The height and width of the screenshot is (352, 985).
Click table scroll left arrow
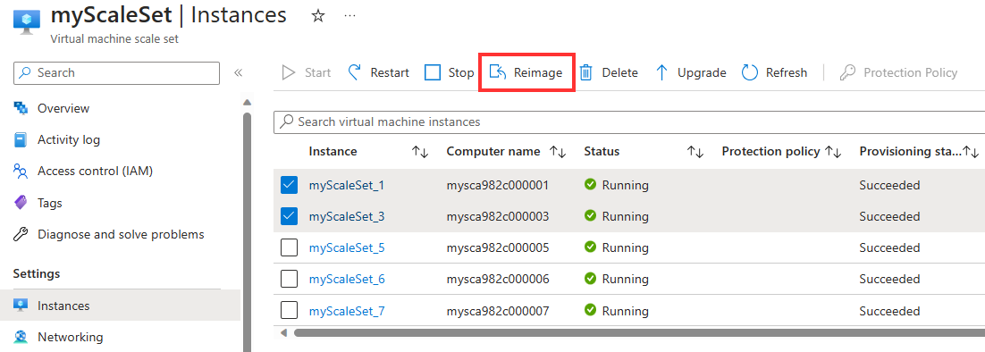click(x=283, y=332)
